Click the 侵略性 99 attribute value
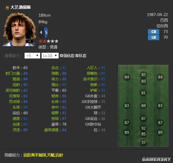Image resolution: width=173 pixels, height=163 pixels. pos(103,73)
